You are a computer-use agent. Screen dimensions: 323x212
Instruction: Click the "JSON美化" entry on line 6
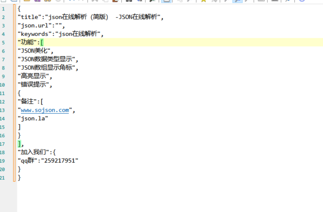[x=34, y=51]
